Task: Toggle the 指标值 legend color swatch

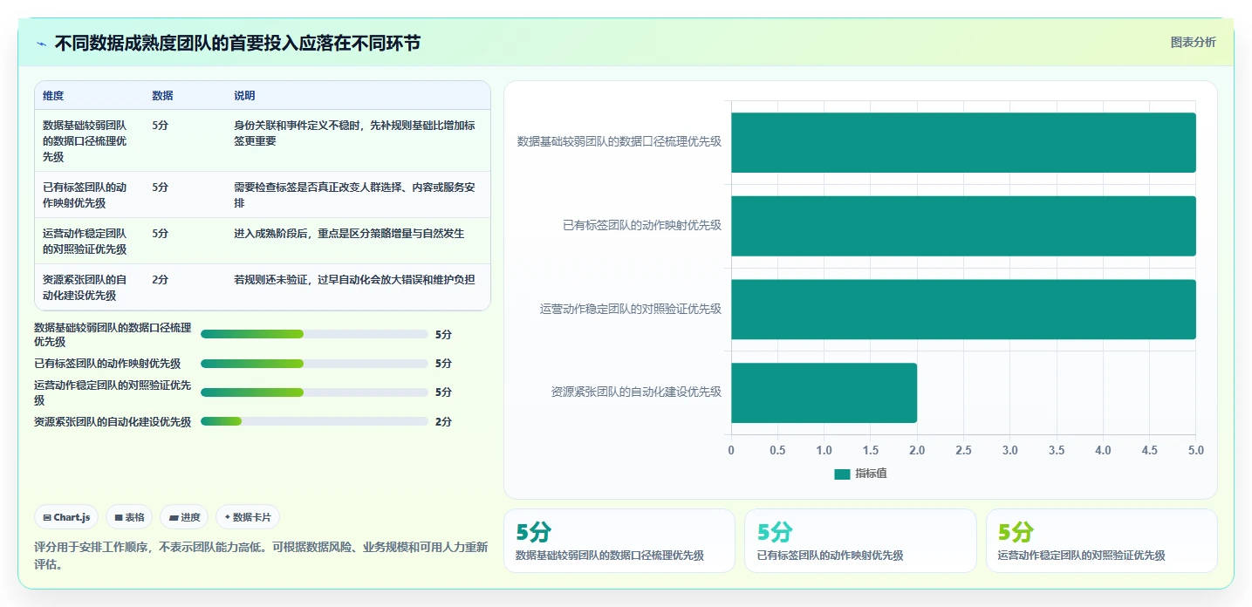Action: tap(842, 474)
